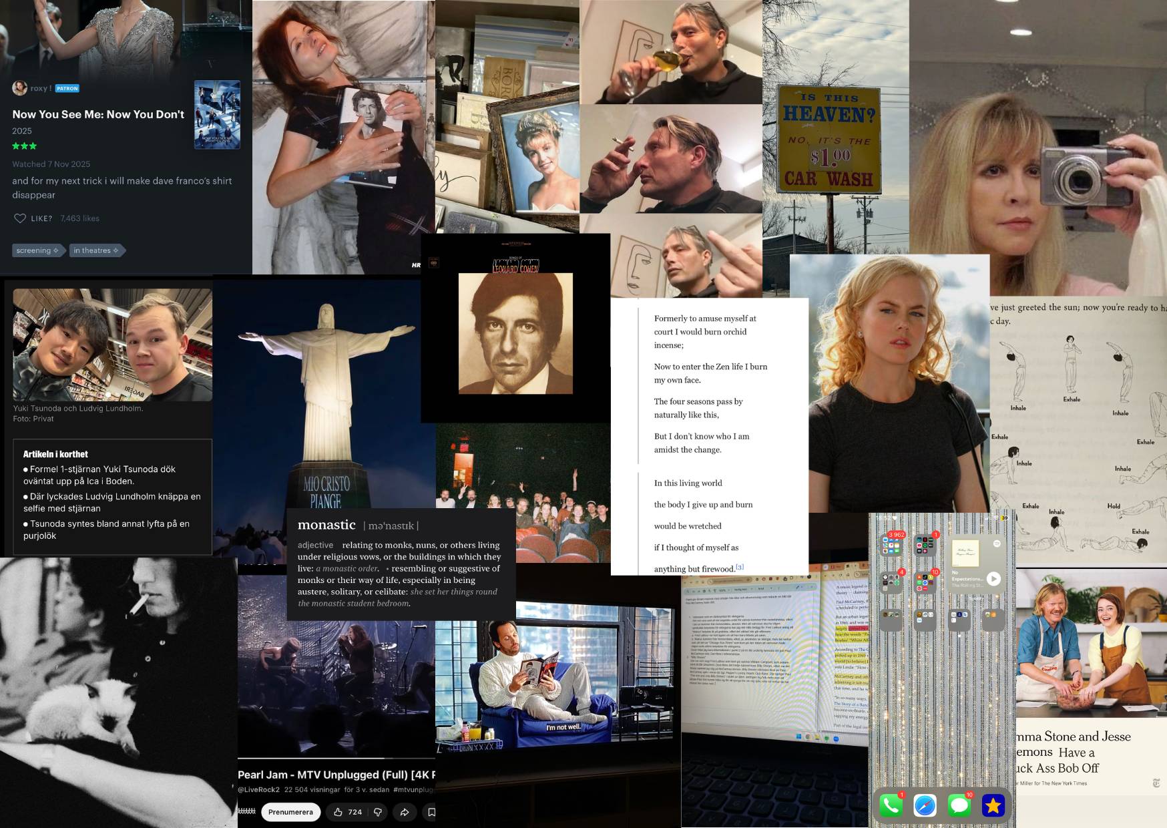Click the poem line In this living world

click(688, 483)
